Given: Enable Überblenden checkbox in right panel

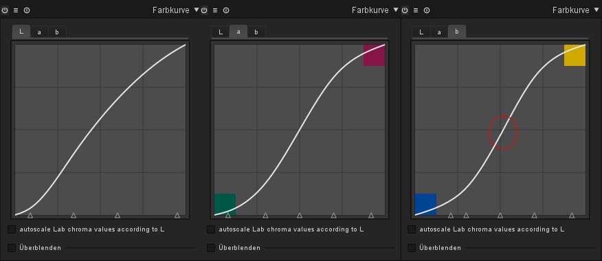Looking at the screenshot, I should coord(412,248).
